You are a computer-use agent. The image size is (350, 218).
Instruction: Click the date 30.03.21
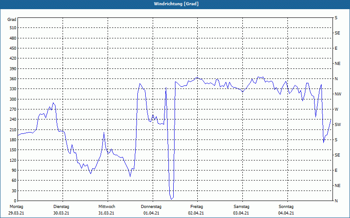tap(61, 213)
